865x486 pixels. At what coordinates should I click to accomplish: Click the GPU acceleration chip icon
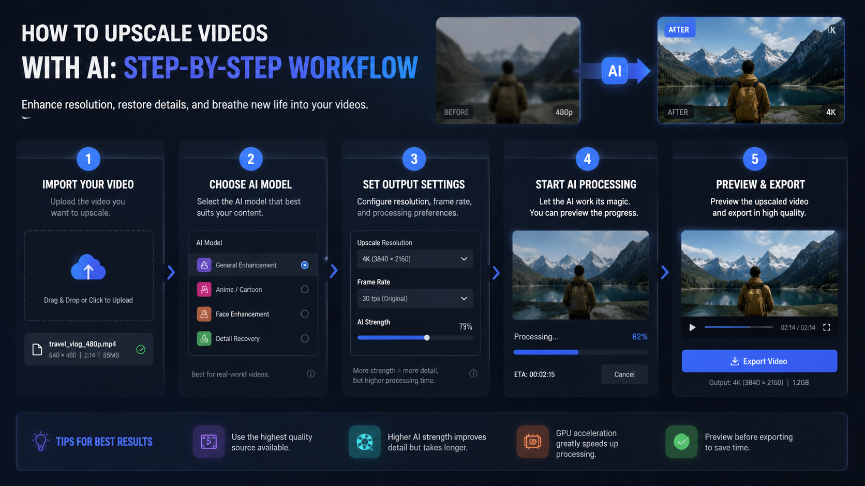[532, 442]
